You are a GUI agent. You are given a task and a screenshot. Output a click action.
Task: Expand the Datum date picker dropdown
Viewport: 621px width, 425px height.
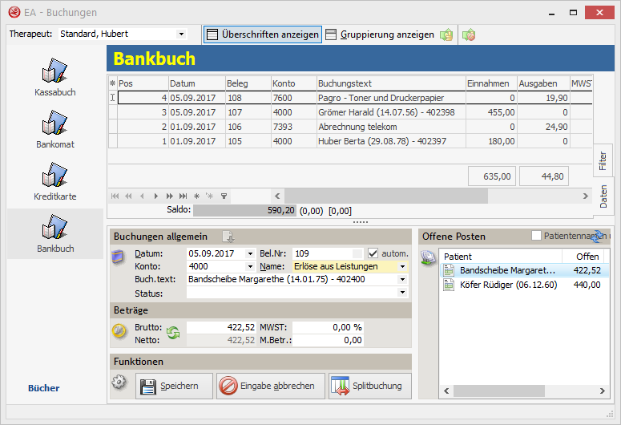click(250, 253)
